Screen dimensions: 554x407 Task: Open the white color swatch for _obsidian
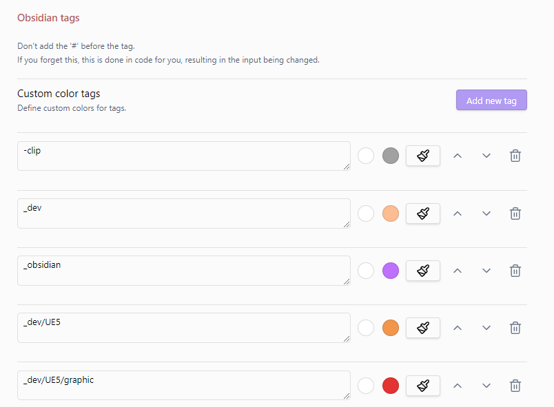coord(366,271)
